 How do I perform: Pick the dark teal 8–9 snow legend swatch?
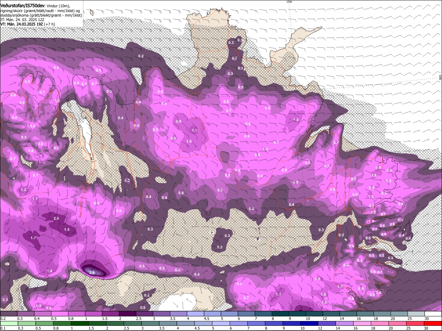280,314
